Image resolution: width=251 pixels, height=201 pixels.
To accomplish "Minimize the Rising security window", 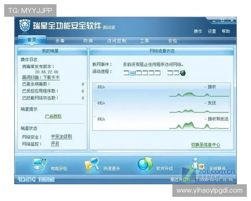I will point(214,21).
